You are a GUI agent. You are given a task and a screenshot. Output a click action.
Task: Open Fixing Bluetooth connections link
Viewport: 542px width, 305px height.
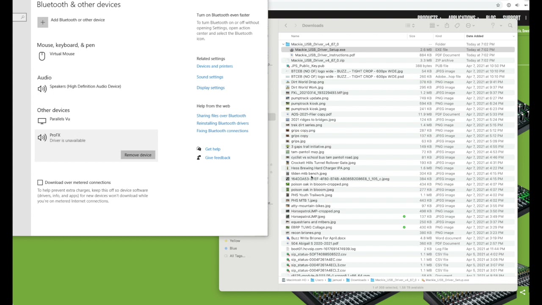click(222, 131)
